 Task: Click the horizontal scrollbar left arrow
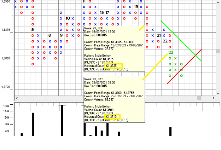click(17, 98)
